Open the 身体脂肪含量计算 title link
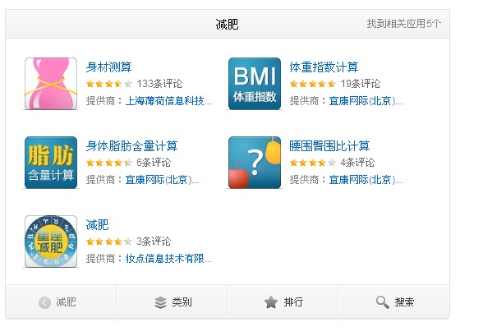This screenshot has height=336, width=483. point(131,145)
